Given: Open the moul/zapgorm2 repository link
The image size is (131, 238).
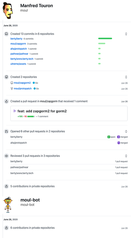Looking at the screenshot, I should pos(22,83).
